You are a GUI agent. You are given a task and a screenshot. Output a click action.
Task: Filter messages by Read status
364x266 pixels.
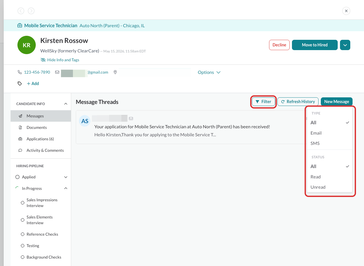330,177
